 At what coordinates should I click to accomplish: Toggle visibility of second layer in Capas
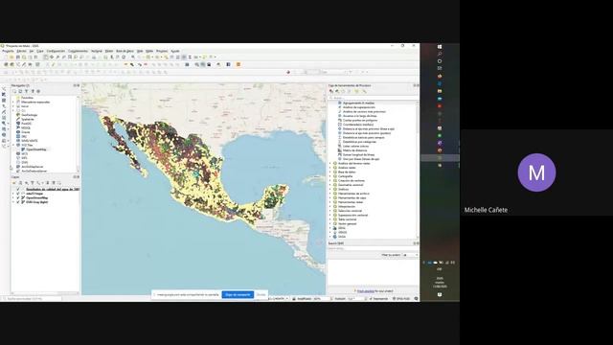tap(18, 194)
